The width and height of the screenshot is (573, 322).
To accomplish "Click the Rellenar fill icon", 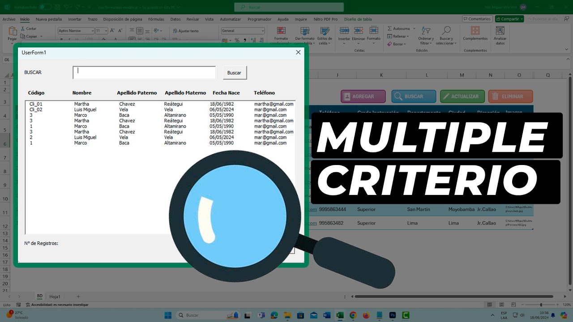I will (x=390, y=36).
